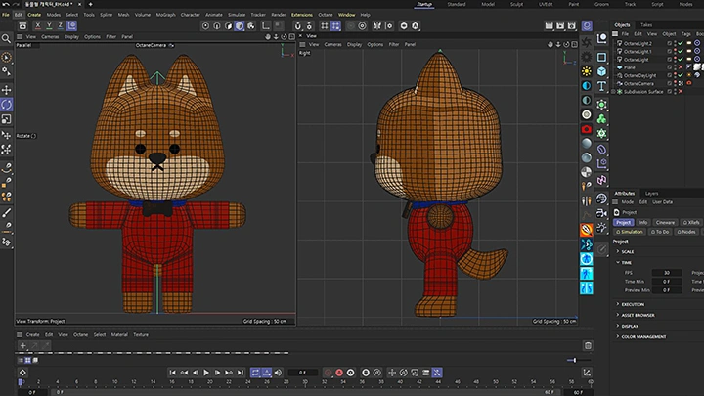Click the Simulation button
The image size is (704, 396).
630,232
